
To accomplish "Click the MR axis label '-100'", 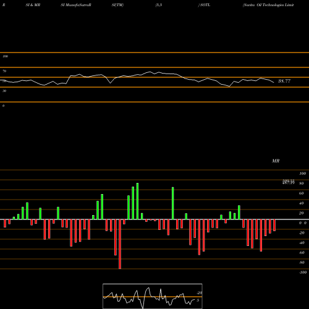I will point(303,273).
